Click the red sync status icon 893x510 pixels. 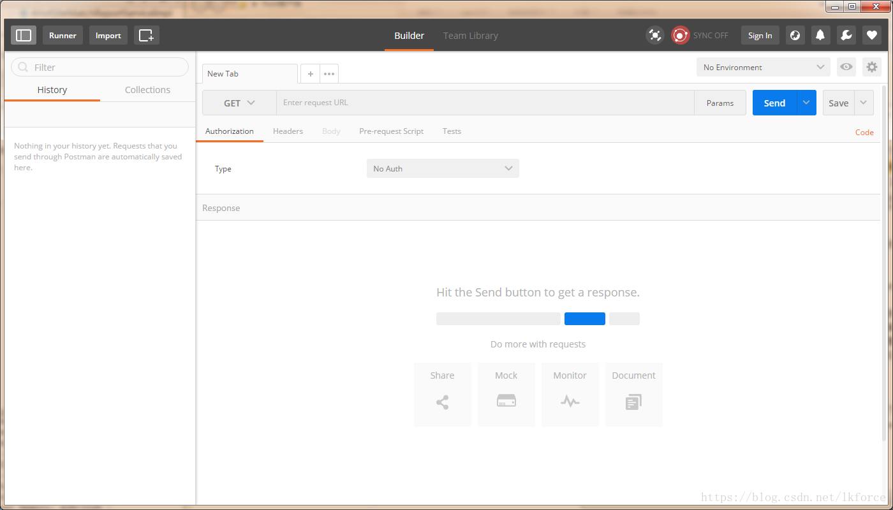click(681, 35)
